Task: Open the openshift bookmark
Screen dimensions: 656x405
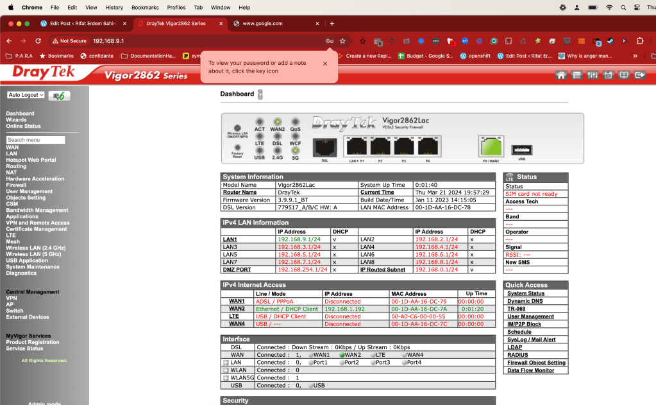Action: pos(475,56)
